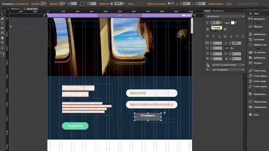Open the opacity 100% slider arrow
Screen dimensions: 269x151
tap(124, 4)
